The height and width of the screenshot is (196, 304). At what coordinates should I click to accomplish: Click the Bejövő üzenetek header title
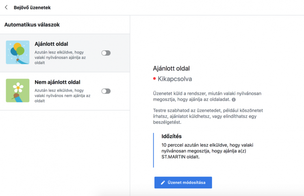tap(32, 7)
